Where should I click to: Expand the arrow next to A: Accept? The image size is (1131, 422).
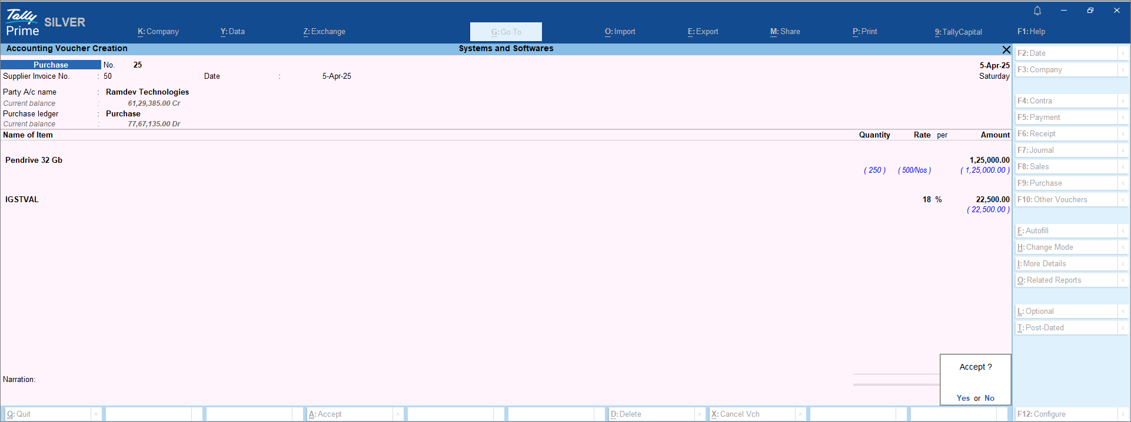398,414
